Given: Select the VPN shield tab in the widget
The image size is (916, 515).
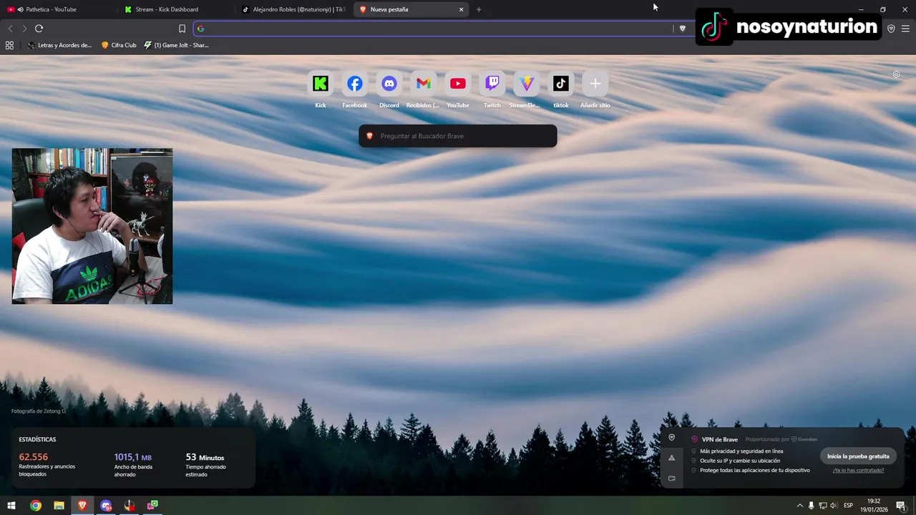Looking at the screenshot, I should pyautogui.click(x=671, y=438).
